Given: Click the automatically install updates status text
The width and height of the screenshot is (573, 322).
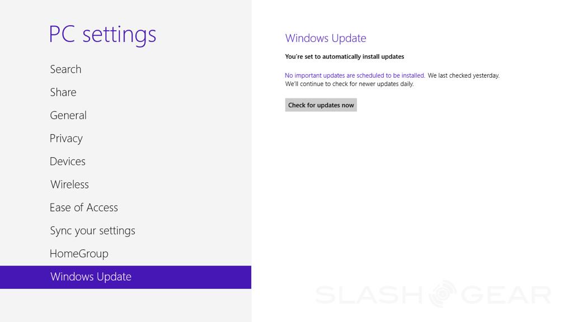Looking at the screenshot, I should 344,56.
